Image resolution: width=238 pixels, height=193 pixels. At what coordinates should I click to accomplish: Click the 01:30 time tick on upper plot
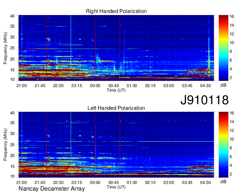coord(132,86)
